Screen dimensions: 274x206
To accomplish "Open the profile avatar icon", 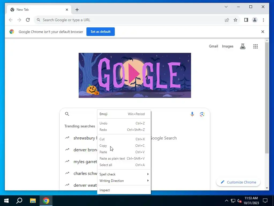I will (255, 20).
